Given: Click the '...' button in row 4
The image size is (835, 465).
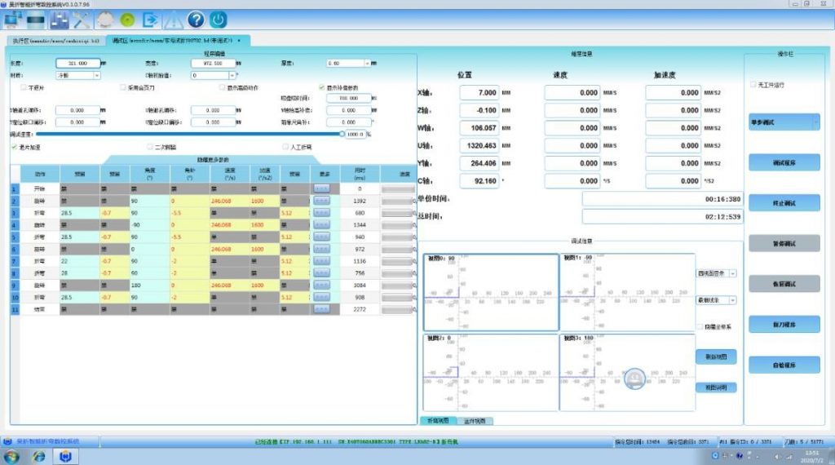Looking at the screenshot, I should [321, 225].
